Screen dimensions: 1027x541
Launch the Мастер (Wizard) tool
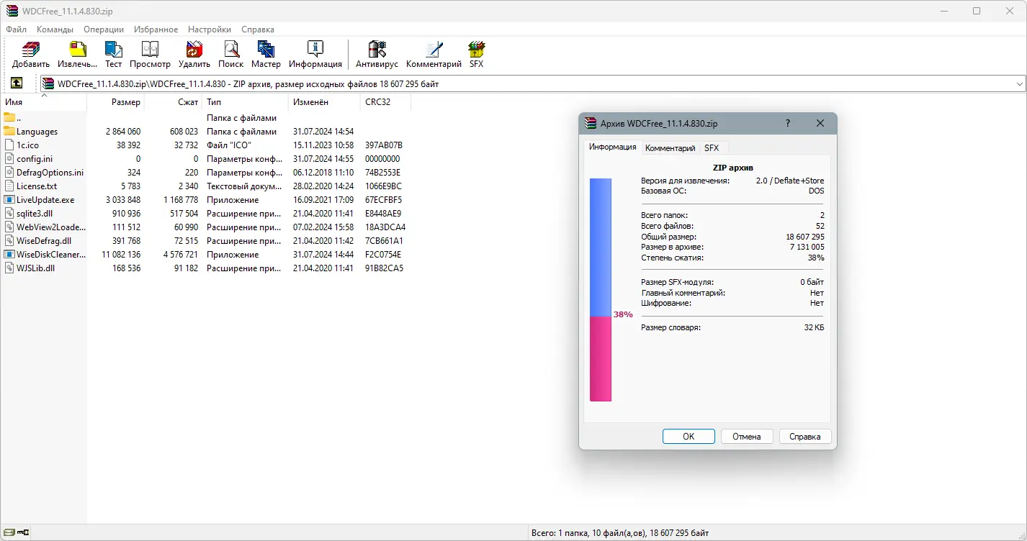(x=266, y=54)
